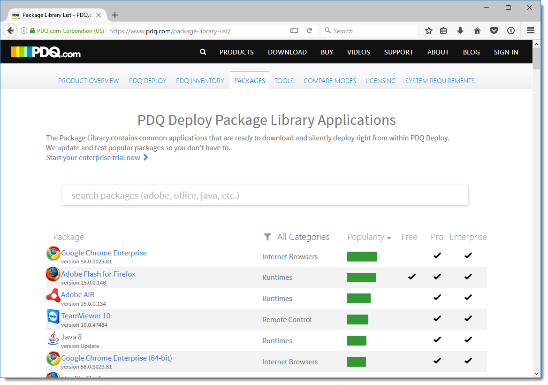The width and height of the screenshot is (548, 385).
Task: Switch to the PDQ Inventory tab
Action: (x=200, y=81)
